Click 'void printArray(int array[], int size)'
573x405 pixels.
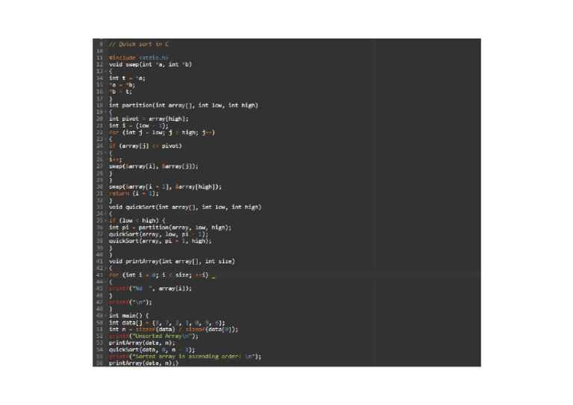[x=172, y=262]
